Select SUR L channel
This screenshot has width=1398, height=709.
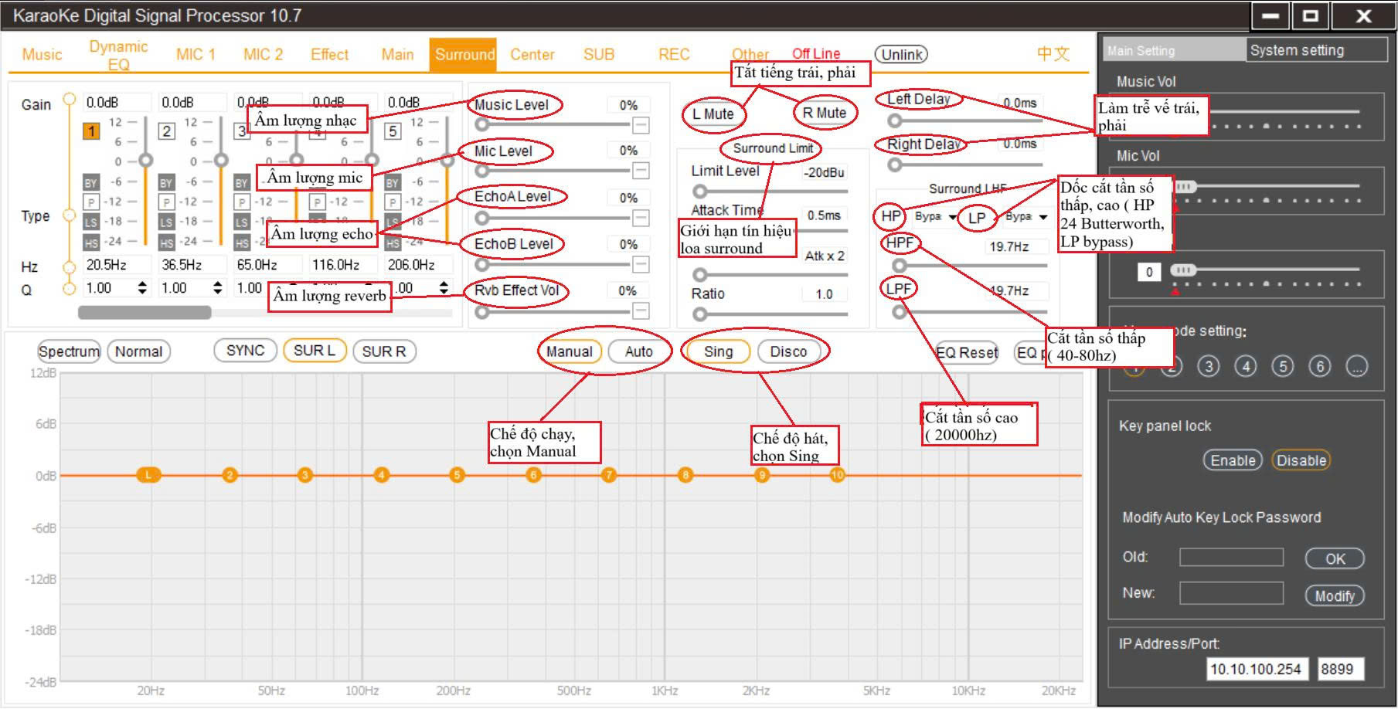click(315, 351)
